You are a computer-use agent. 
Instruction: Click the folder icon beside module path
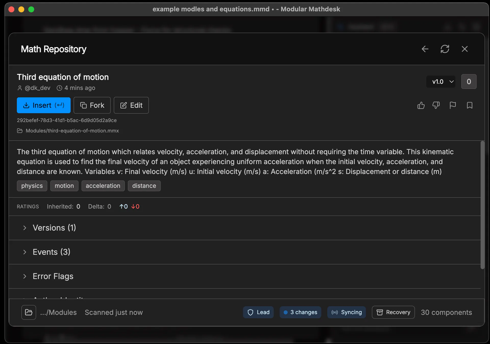click(x=20, y=131)
